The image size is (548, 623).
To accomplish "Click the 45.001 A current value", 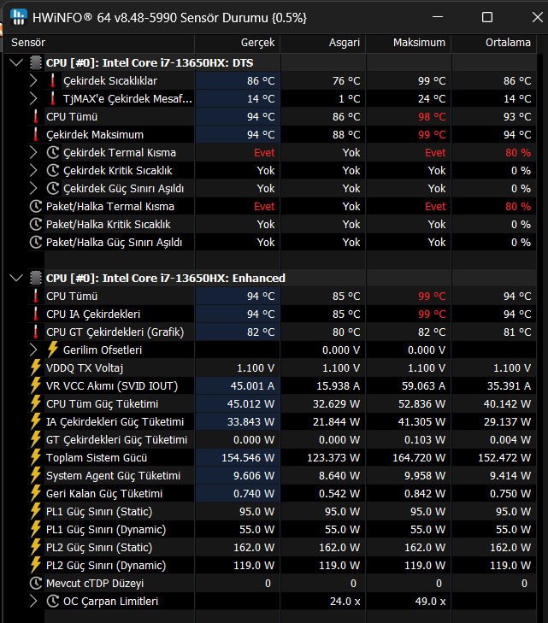I will click(x=252, y=385).
